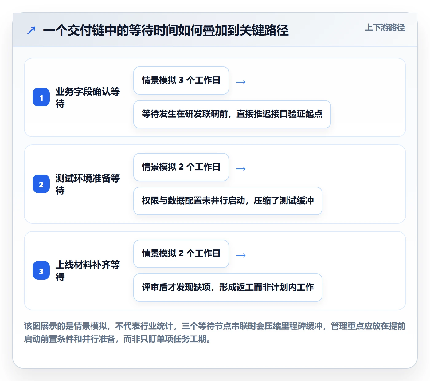Click the 评审后才发现缺项 description box
This screenshot has width=430, height=381.
point(228,288)
